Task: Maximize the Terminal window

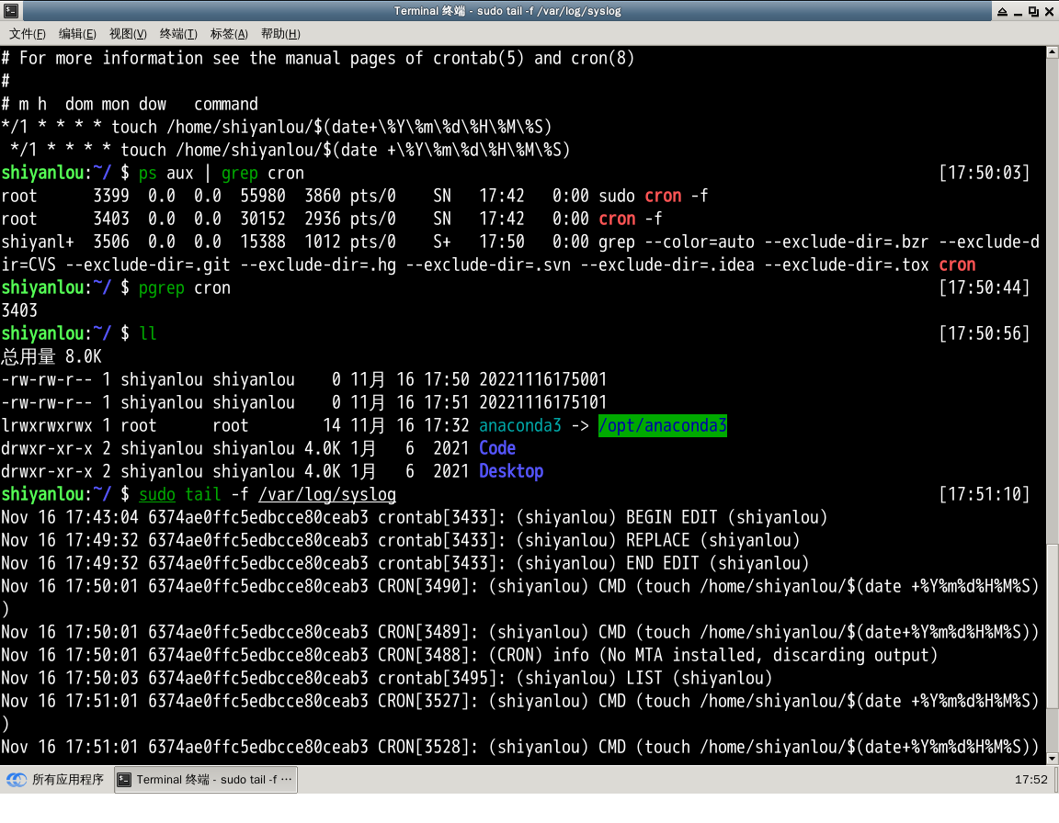Action: click(1033, 11)
